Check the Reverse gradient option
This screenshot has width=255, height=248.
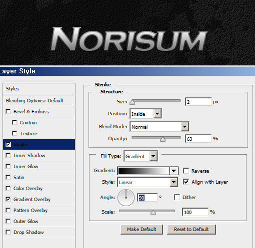186,171
